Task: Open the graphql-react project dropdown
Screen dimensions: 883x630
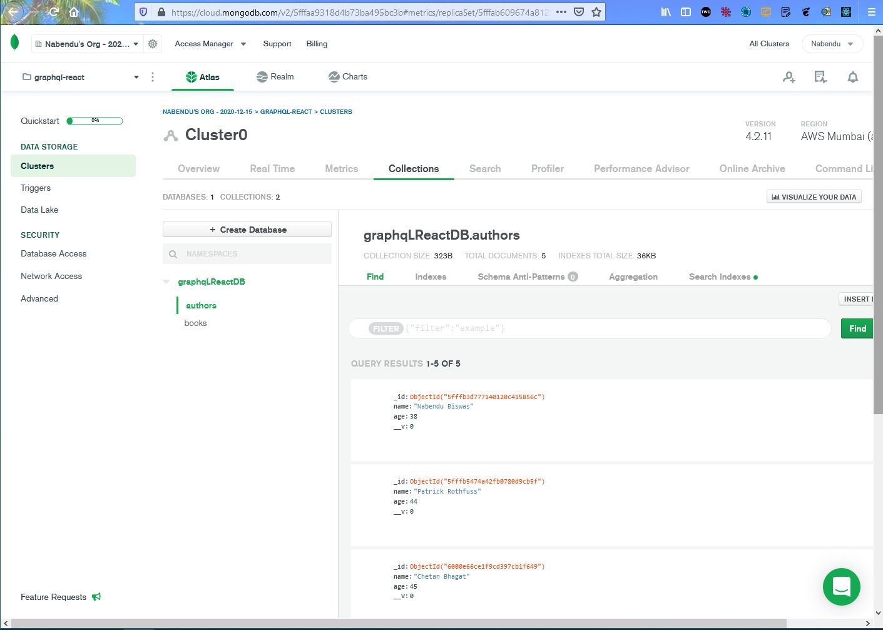Action: click(x=80, y=77)
